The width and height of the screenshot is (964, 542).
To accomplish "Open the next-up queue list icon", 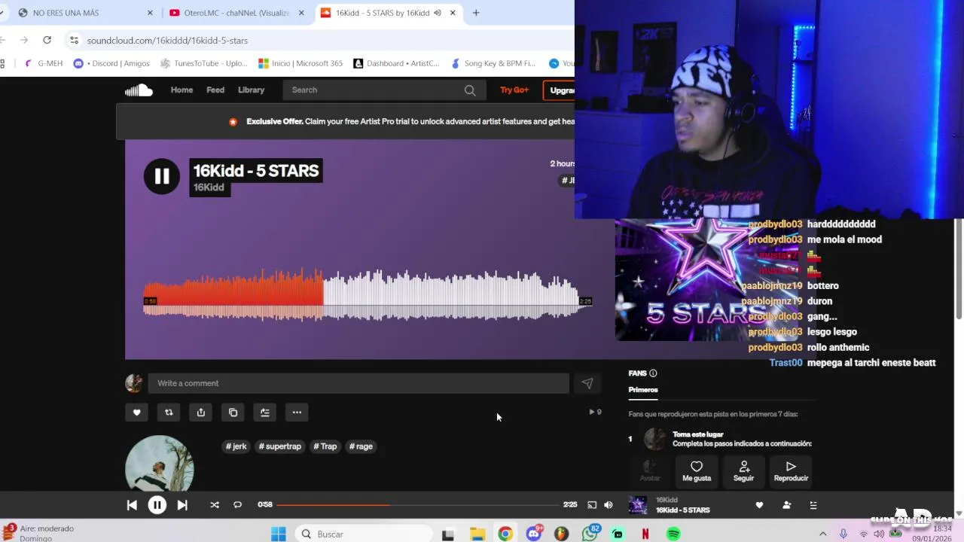I will (x=813, y=505).
